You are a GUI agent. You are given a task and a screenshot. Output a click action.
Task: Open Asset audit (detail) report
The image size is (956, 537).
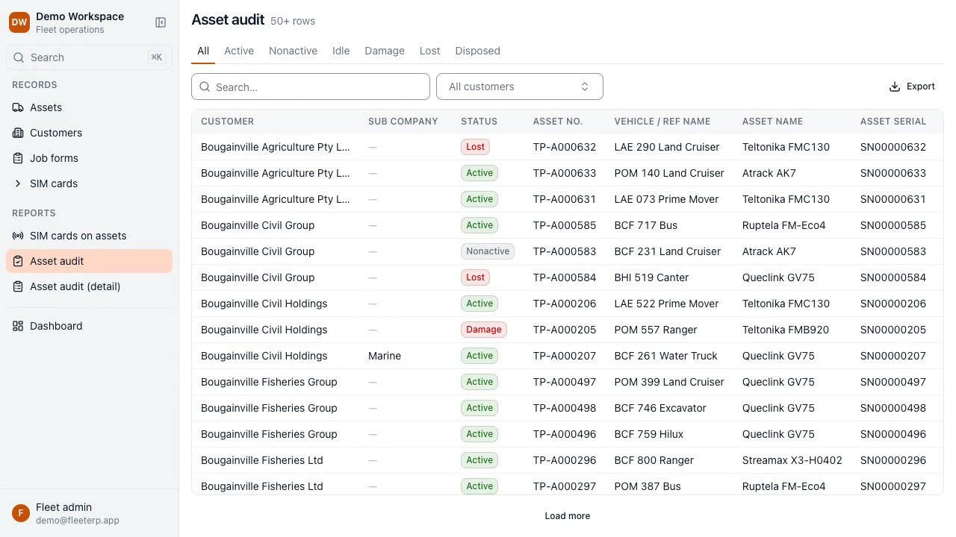tap(90, 286)
